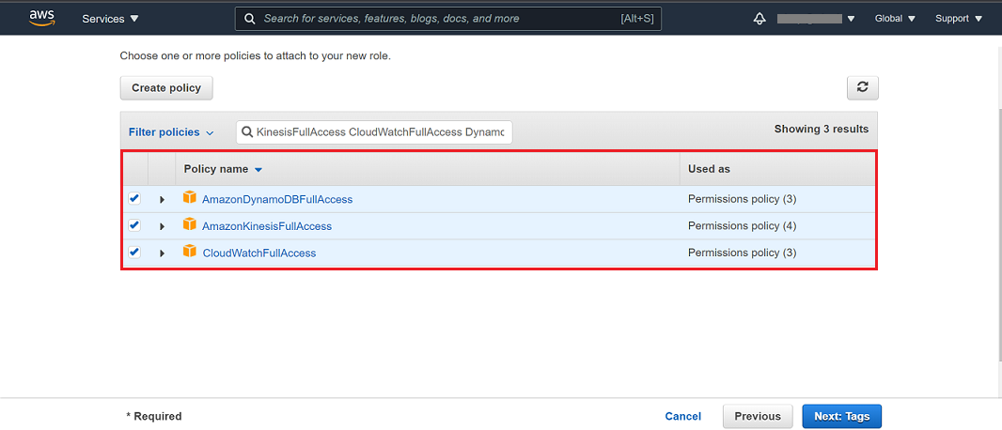
Task: Expand the AmazonKinesisFullAccess policy details arrow
Action: click(162, 226)
